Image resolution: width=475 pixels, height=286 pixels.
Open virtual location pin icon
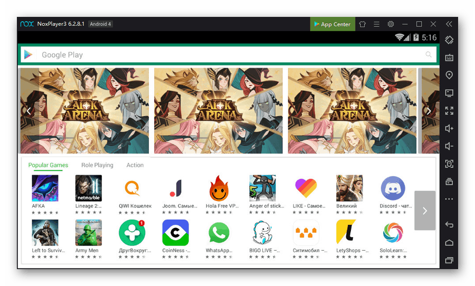(x=449, y=75)
